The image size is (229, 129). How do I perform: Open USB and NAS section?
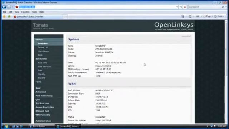tap(42, 111)
